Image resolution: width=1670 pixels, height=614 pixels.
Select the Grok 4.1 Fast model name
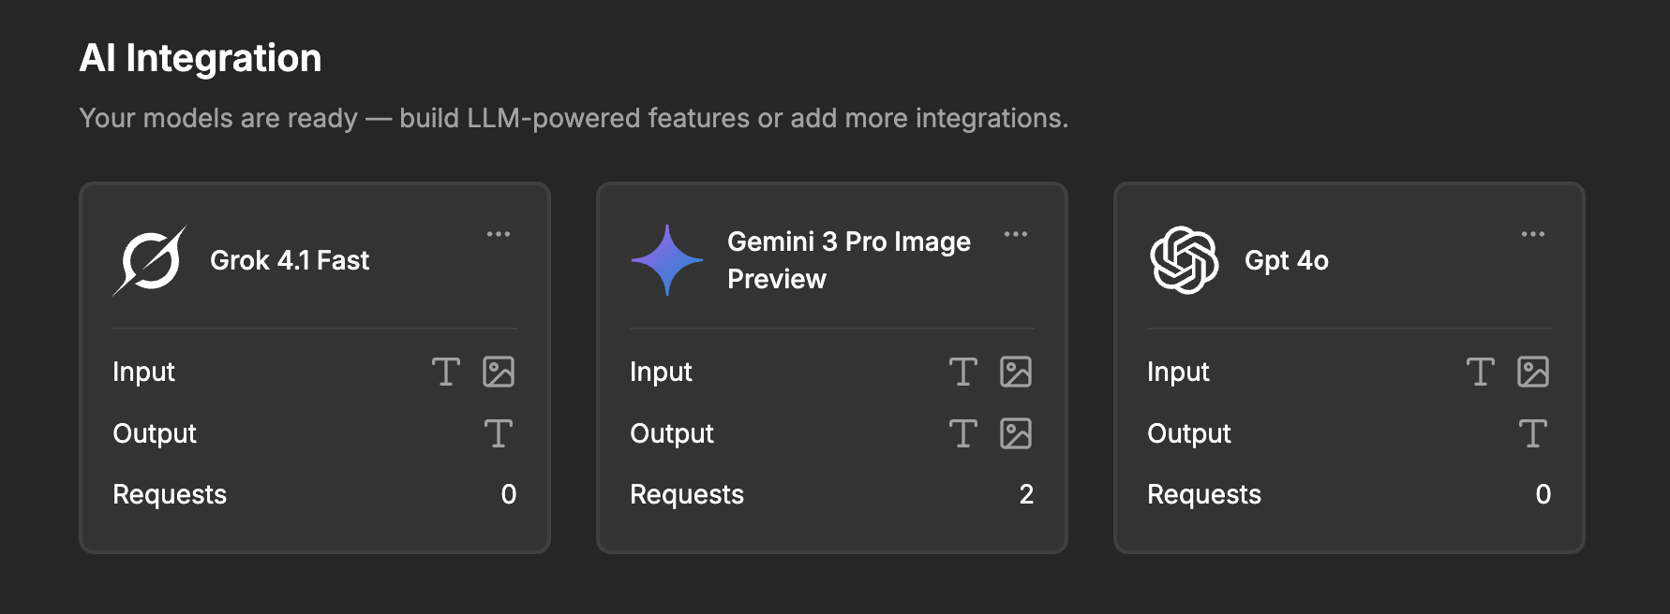click(290, 260)
